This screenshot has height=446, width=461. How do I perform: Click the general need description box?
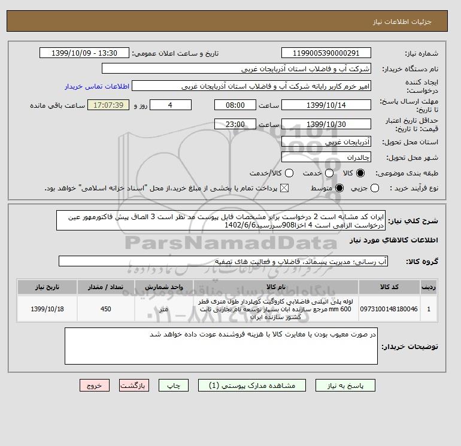[221, 220]
